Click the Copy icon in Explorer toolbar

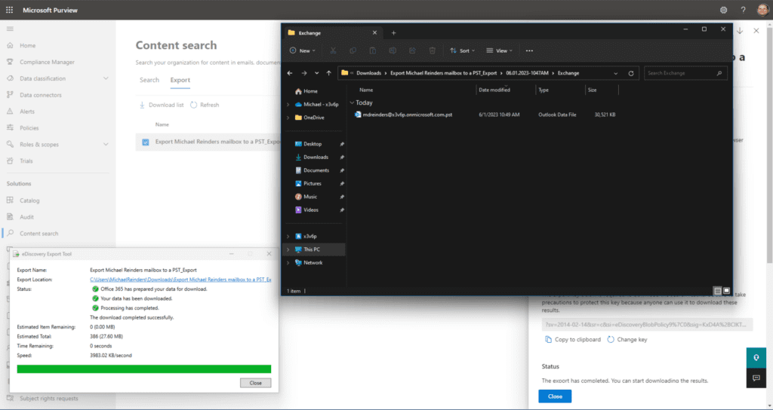(x=353, y=50)
